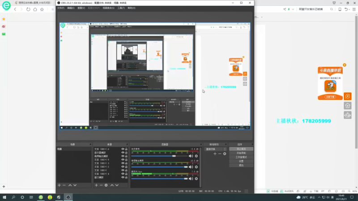Open 帮助(H) menu in OBS

tap(131, 8)
